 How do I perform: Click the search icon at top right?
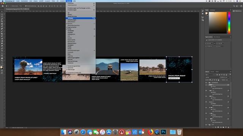pyautogui.click(x=234, y=6)
